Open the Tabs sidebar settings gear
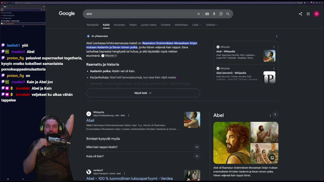Image resolution: width=324 pixels, height=182 pixels. 44,10
